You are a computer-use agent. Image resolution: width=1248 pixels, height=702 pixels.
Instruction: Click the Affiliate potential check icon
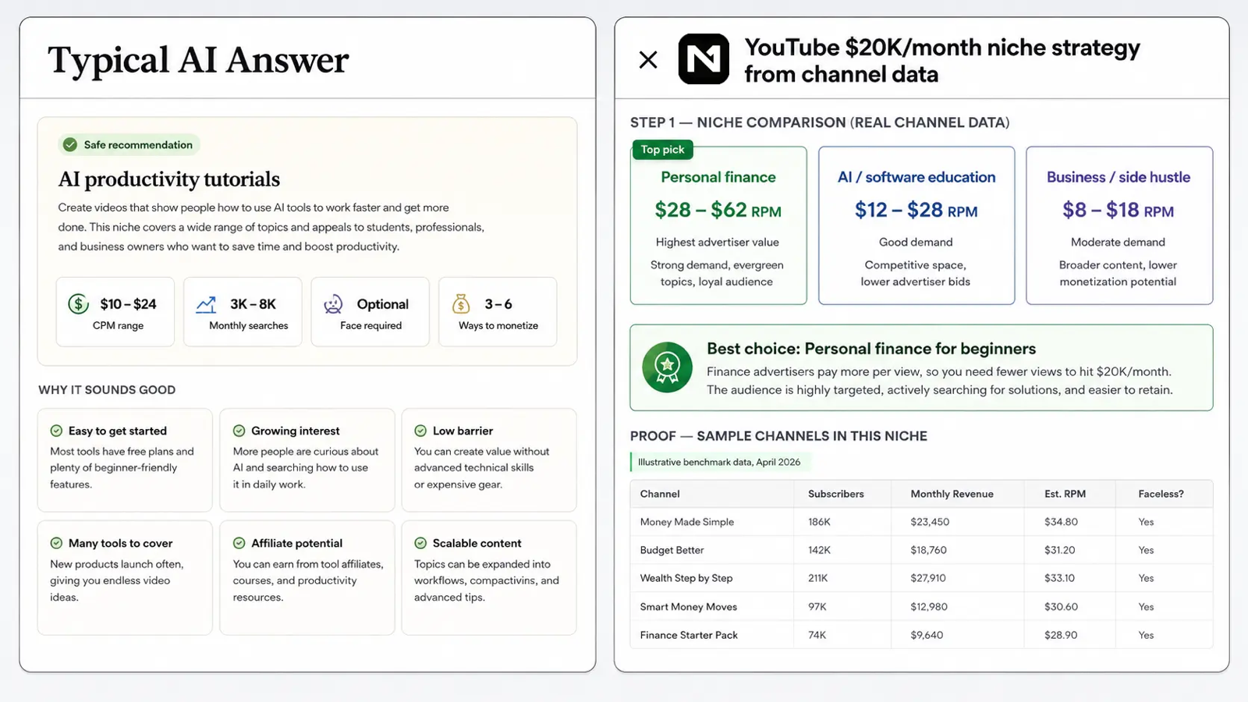(x=239, y=543)
